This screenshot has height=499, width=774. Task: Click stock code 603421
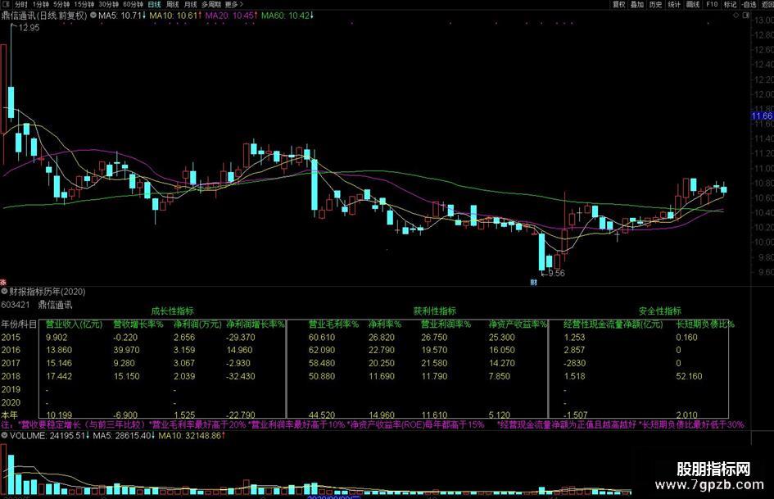(x=16, y=305)
